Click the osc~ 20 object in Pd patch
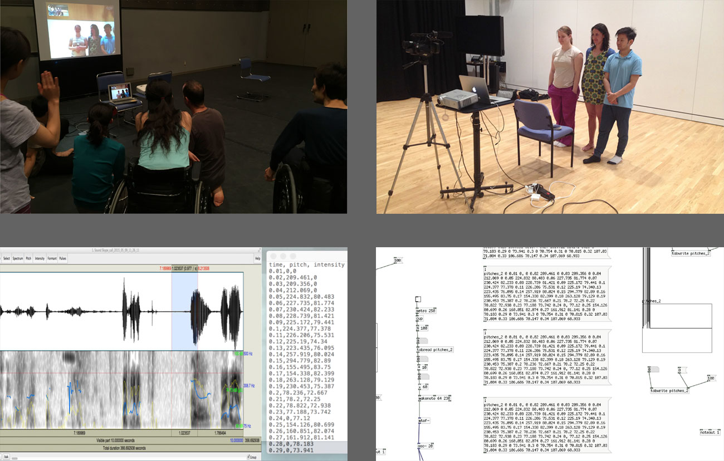This screenshot has height=461, width=724. (x=425, y=446)
